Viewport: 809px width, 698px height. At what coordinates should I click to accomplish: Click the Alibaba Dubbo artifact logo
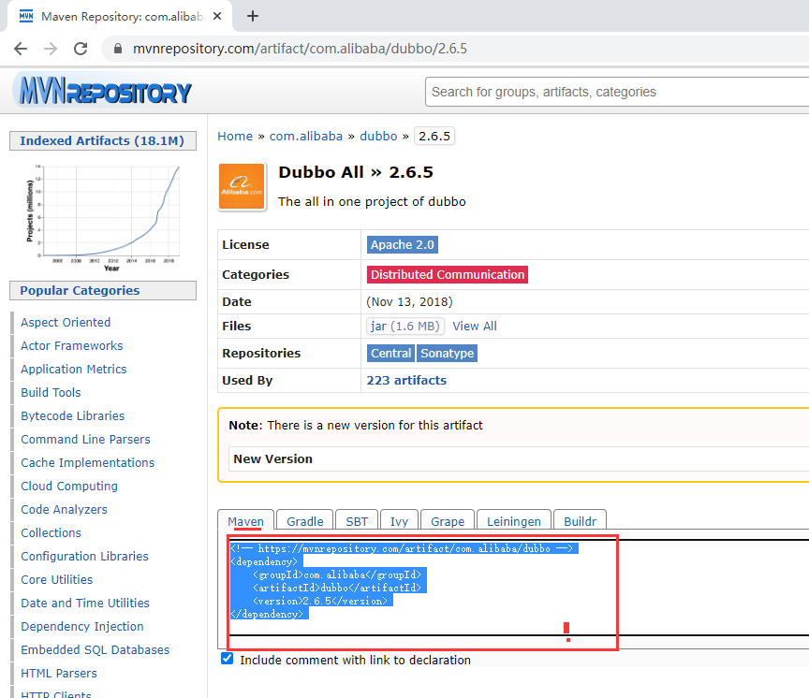pyautogui.click(x=242, y=186)
